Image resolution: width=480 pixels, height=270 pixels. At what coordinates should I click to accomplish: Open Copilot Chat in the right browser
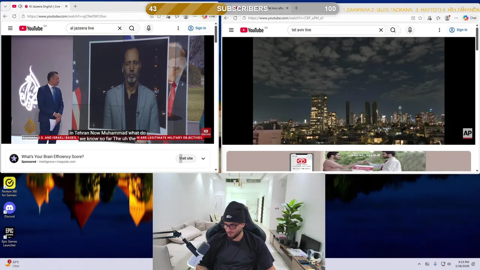pyautogui.click(x=470, y=18)
